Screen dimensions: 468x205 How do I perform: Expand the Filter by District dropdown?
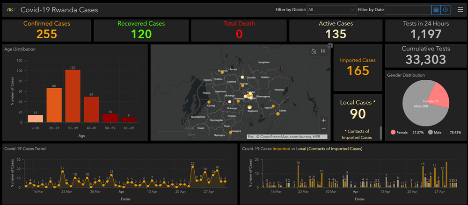(x=332, y=10)
